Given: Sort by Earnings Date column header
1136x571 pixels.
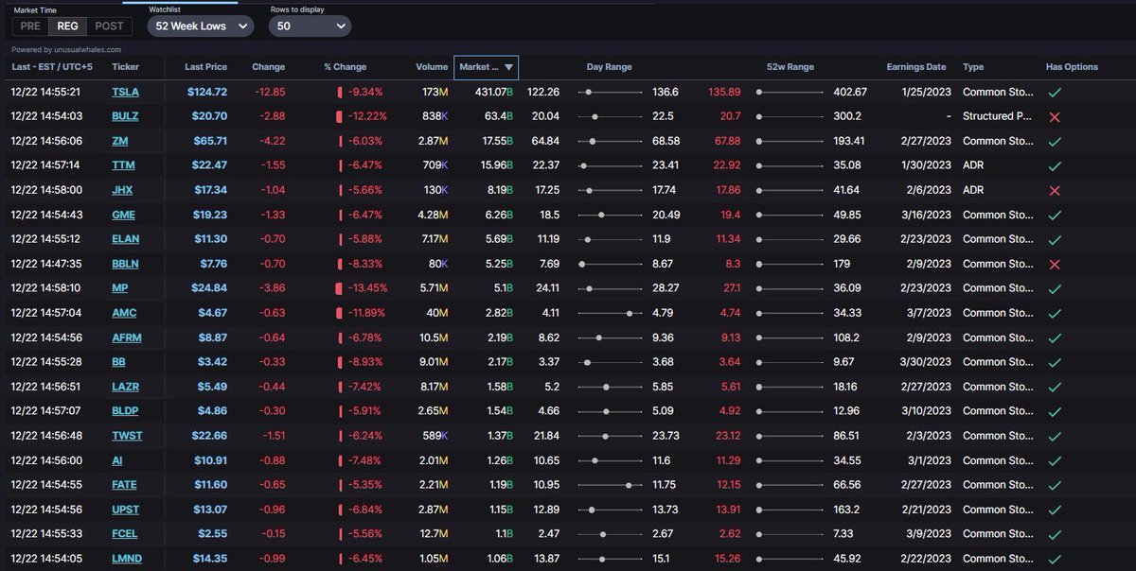Looking at the screenshot, I should pos(916,67).
